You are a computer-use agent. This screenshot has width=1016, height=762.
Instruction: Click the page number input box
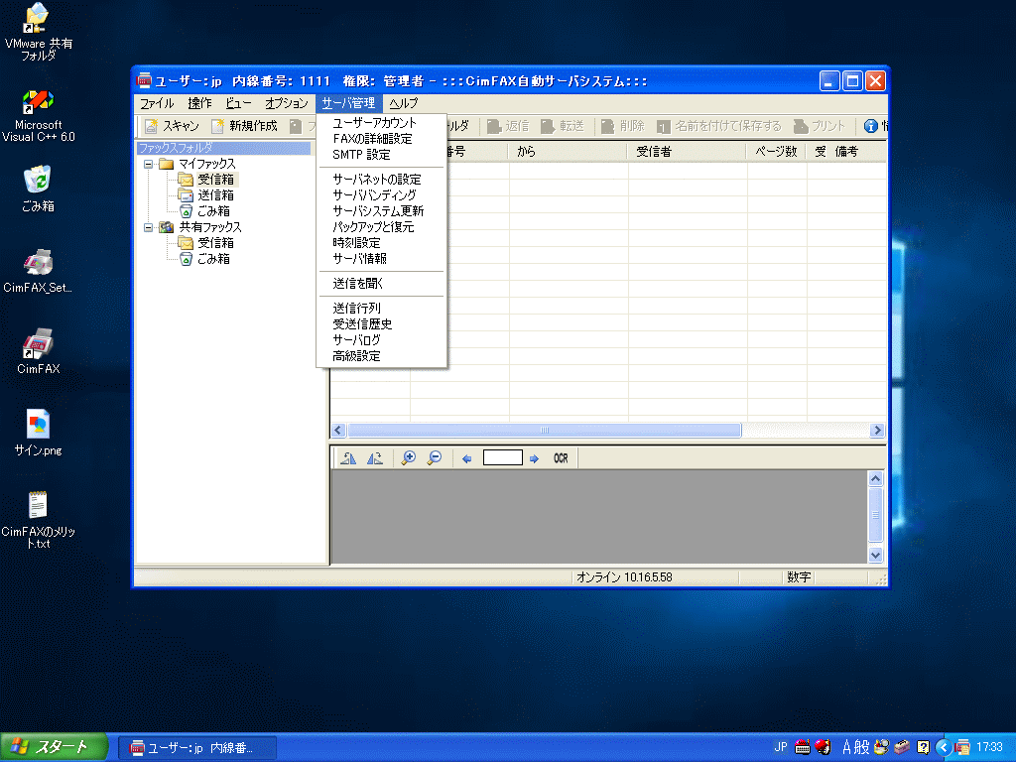pyautogui.click(x=503, y=458)
